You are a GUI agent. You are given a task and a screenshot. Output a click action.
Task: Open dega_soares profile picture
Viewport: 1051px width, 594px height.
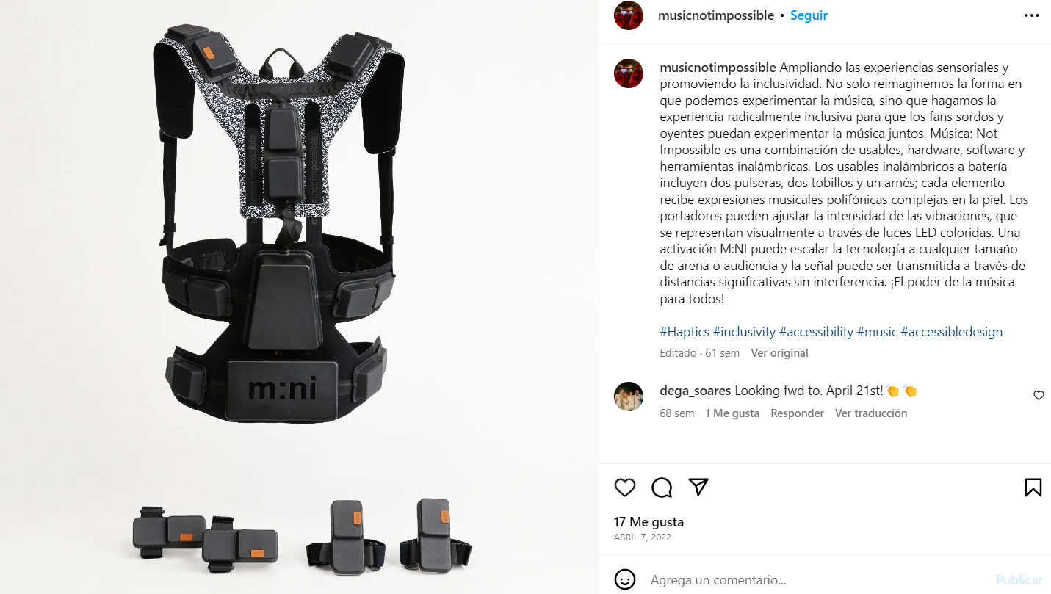point(629,396)
